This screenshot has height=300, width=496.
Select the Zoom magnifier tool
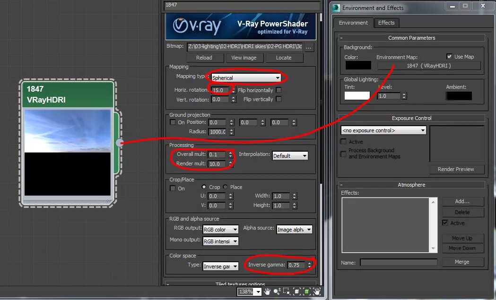(x=277, y=291)
